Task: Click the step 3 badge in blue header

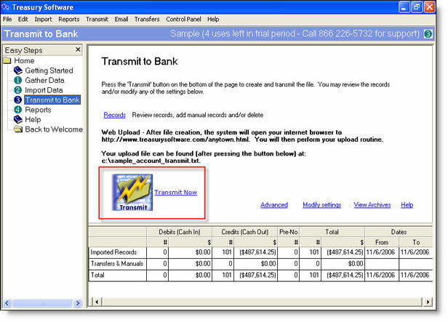Action: [428, 34]
